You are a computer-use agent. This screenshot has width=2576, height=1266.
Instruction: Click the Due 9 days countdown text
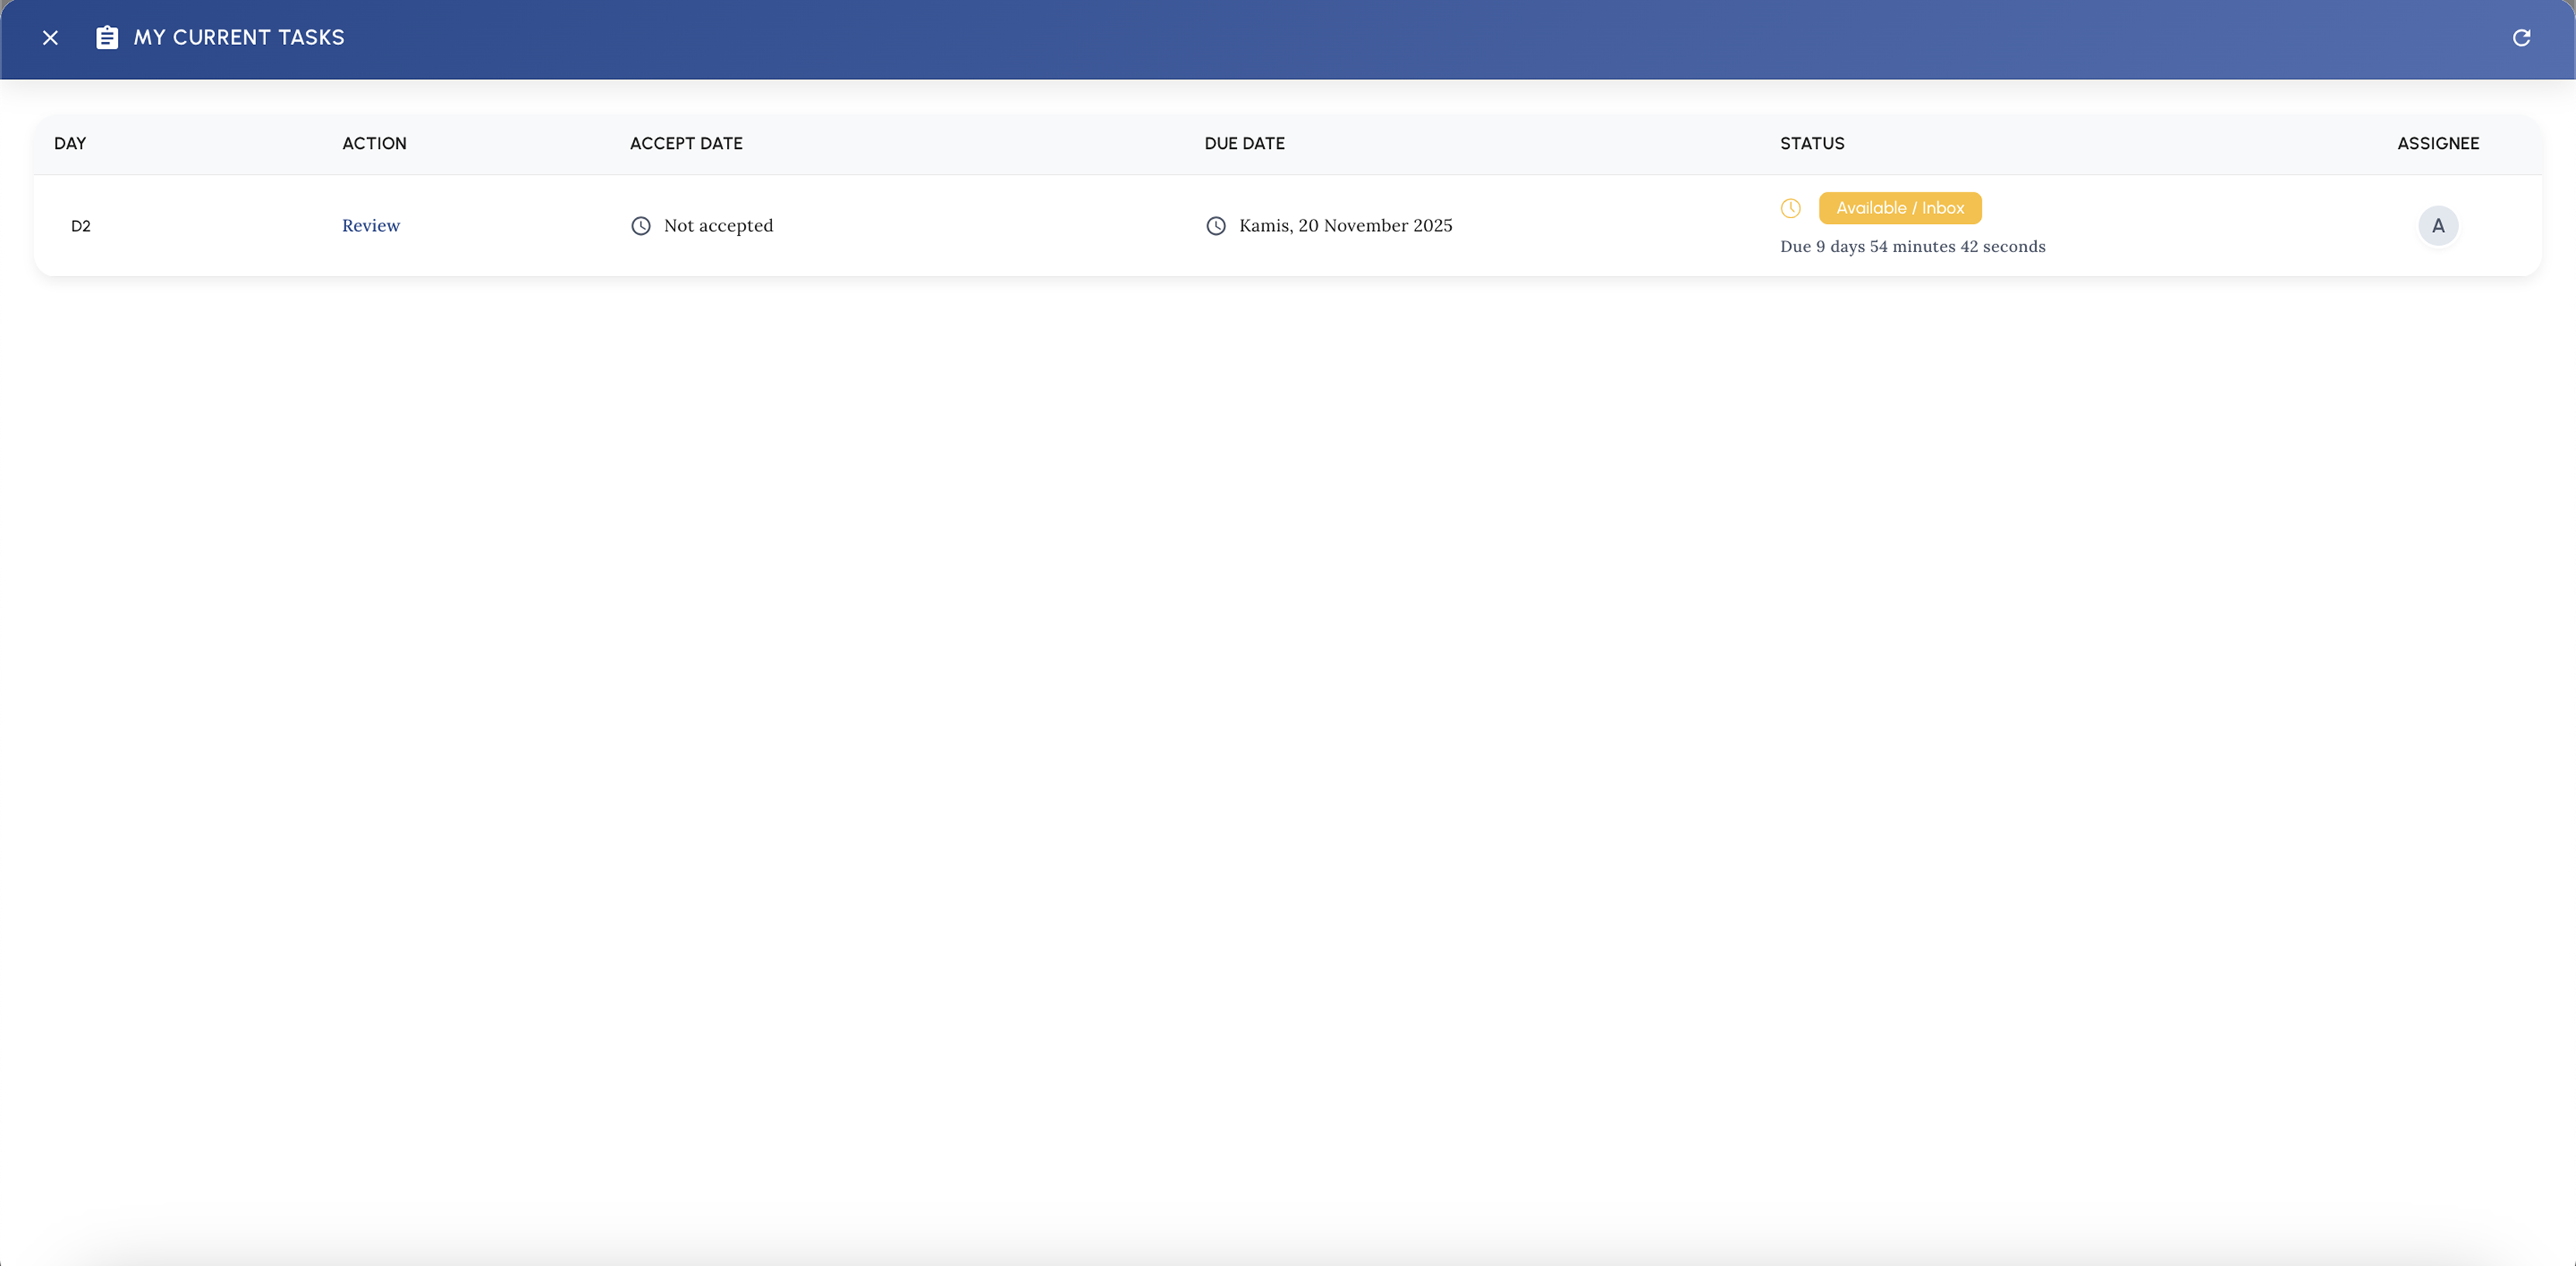pos(1913,247)
